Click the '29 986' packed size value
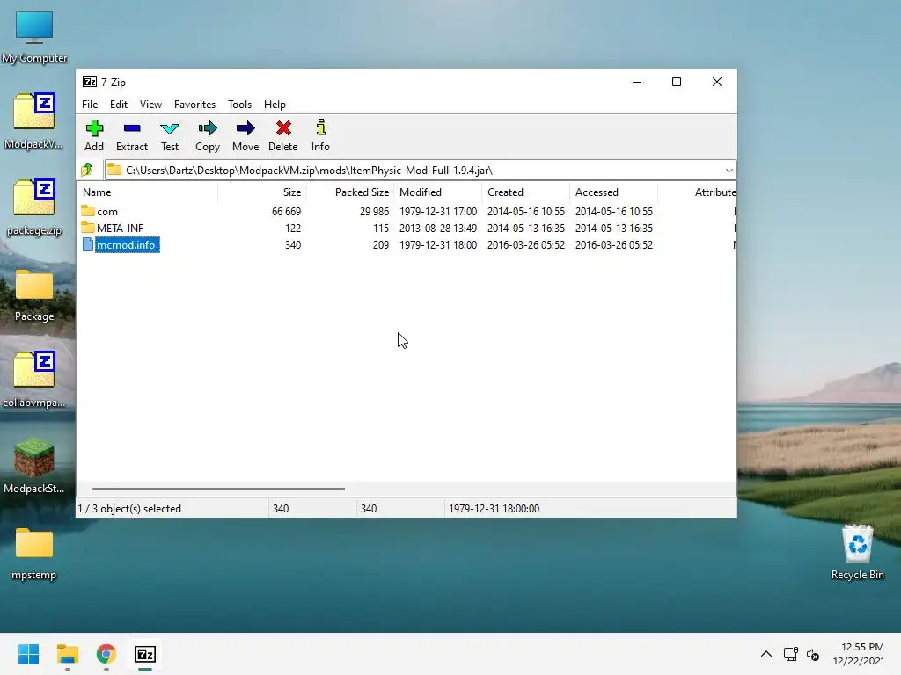Screen dimensions: 901x675 374,211
